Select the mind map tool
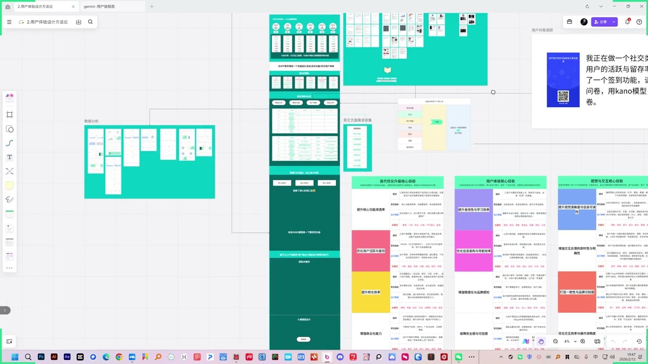 (10, 171)
